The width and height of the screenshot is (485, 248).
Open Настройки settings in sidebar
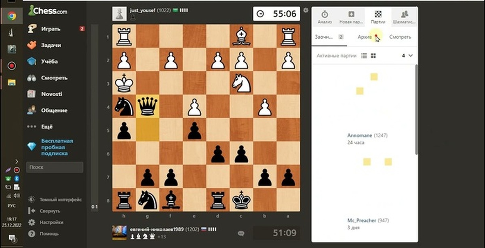coord(51,222)
